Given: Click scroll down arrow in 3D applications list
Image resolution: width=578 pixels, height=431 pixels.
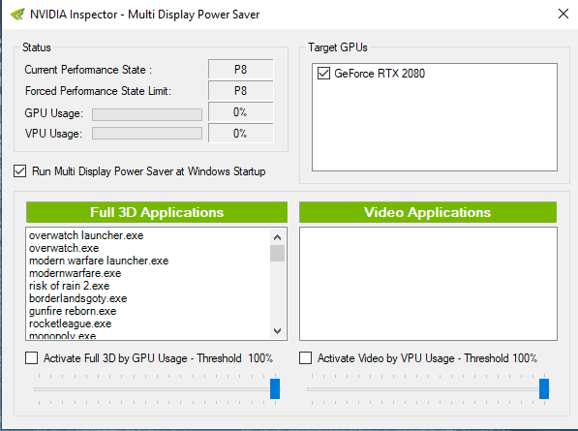Looking at the screenshot, I should (x=278, y=330).
